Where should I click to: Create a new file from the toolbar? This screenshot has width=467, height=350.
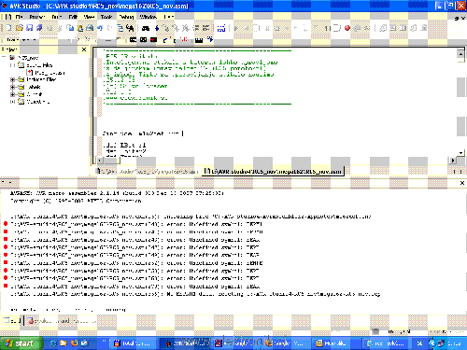[x=8, y=28]
